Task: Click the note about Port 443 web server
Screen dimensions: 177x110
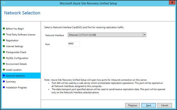Action: click(x=107, y=85)
